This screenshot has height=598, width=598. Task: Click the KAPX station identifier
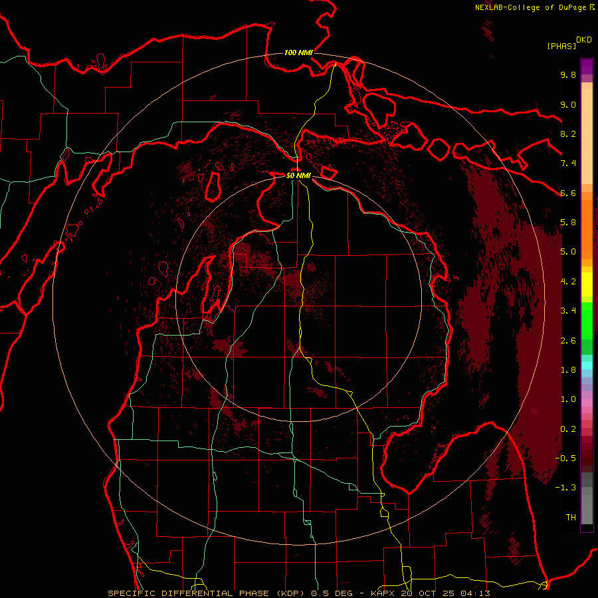pos(383,593)
